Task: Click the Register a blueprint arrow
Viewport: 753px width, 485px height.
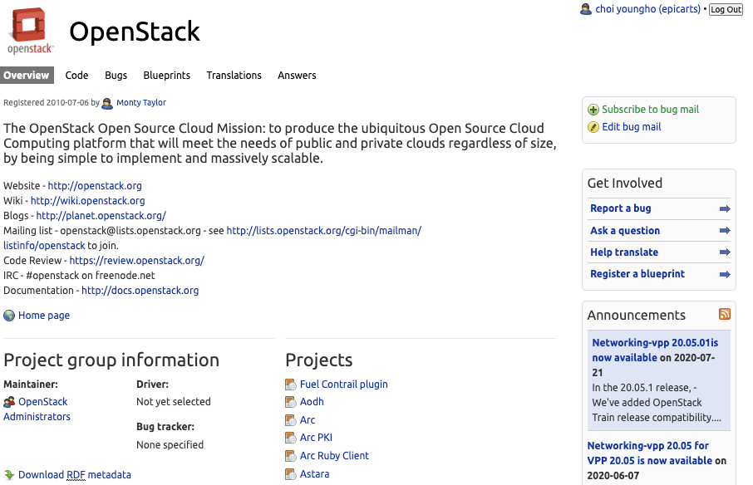Action: [725, 274]
